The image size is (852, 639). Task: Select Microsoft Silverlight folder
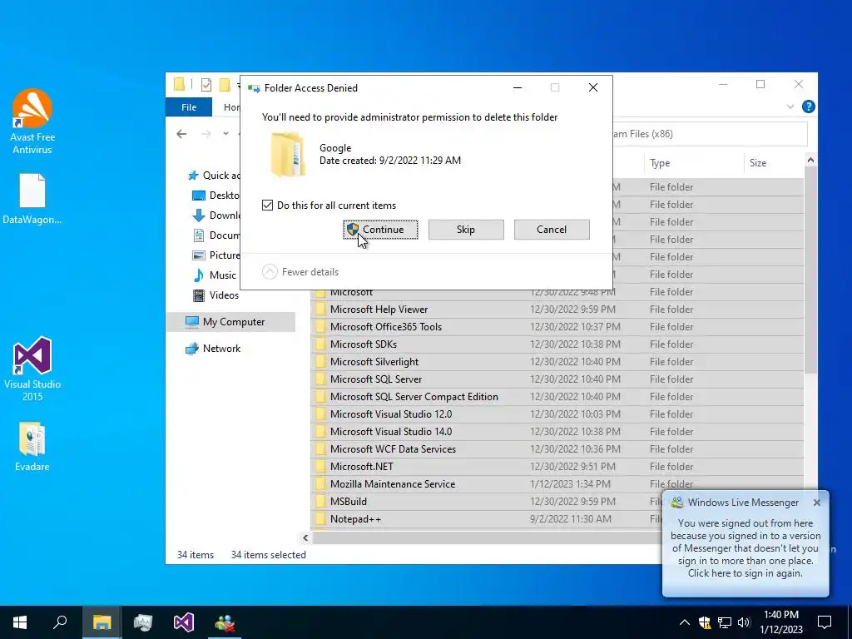tap(557, 361)
